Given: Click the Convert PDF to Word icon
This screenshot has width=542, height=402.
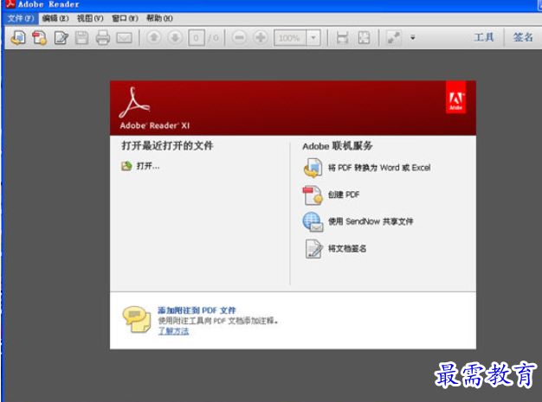Looking at the screenshot, I should click(x=313, y=168).
